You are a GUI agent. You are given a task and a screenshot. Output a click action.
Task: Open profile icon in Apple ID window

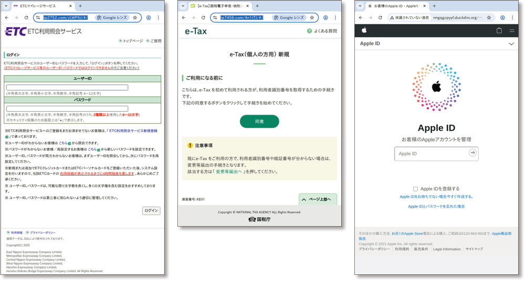click(x=502, y=18)
